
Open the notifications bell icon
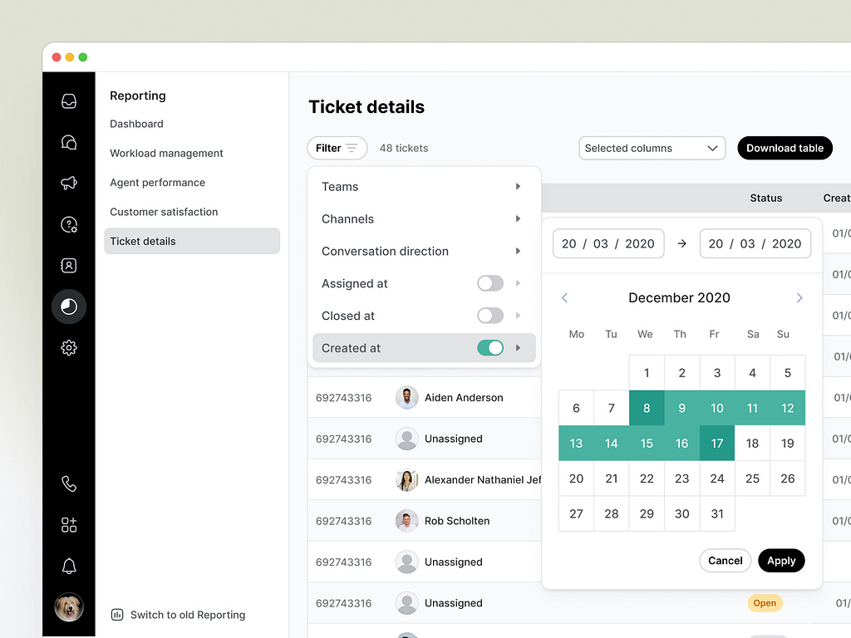coord(69,566)
